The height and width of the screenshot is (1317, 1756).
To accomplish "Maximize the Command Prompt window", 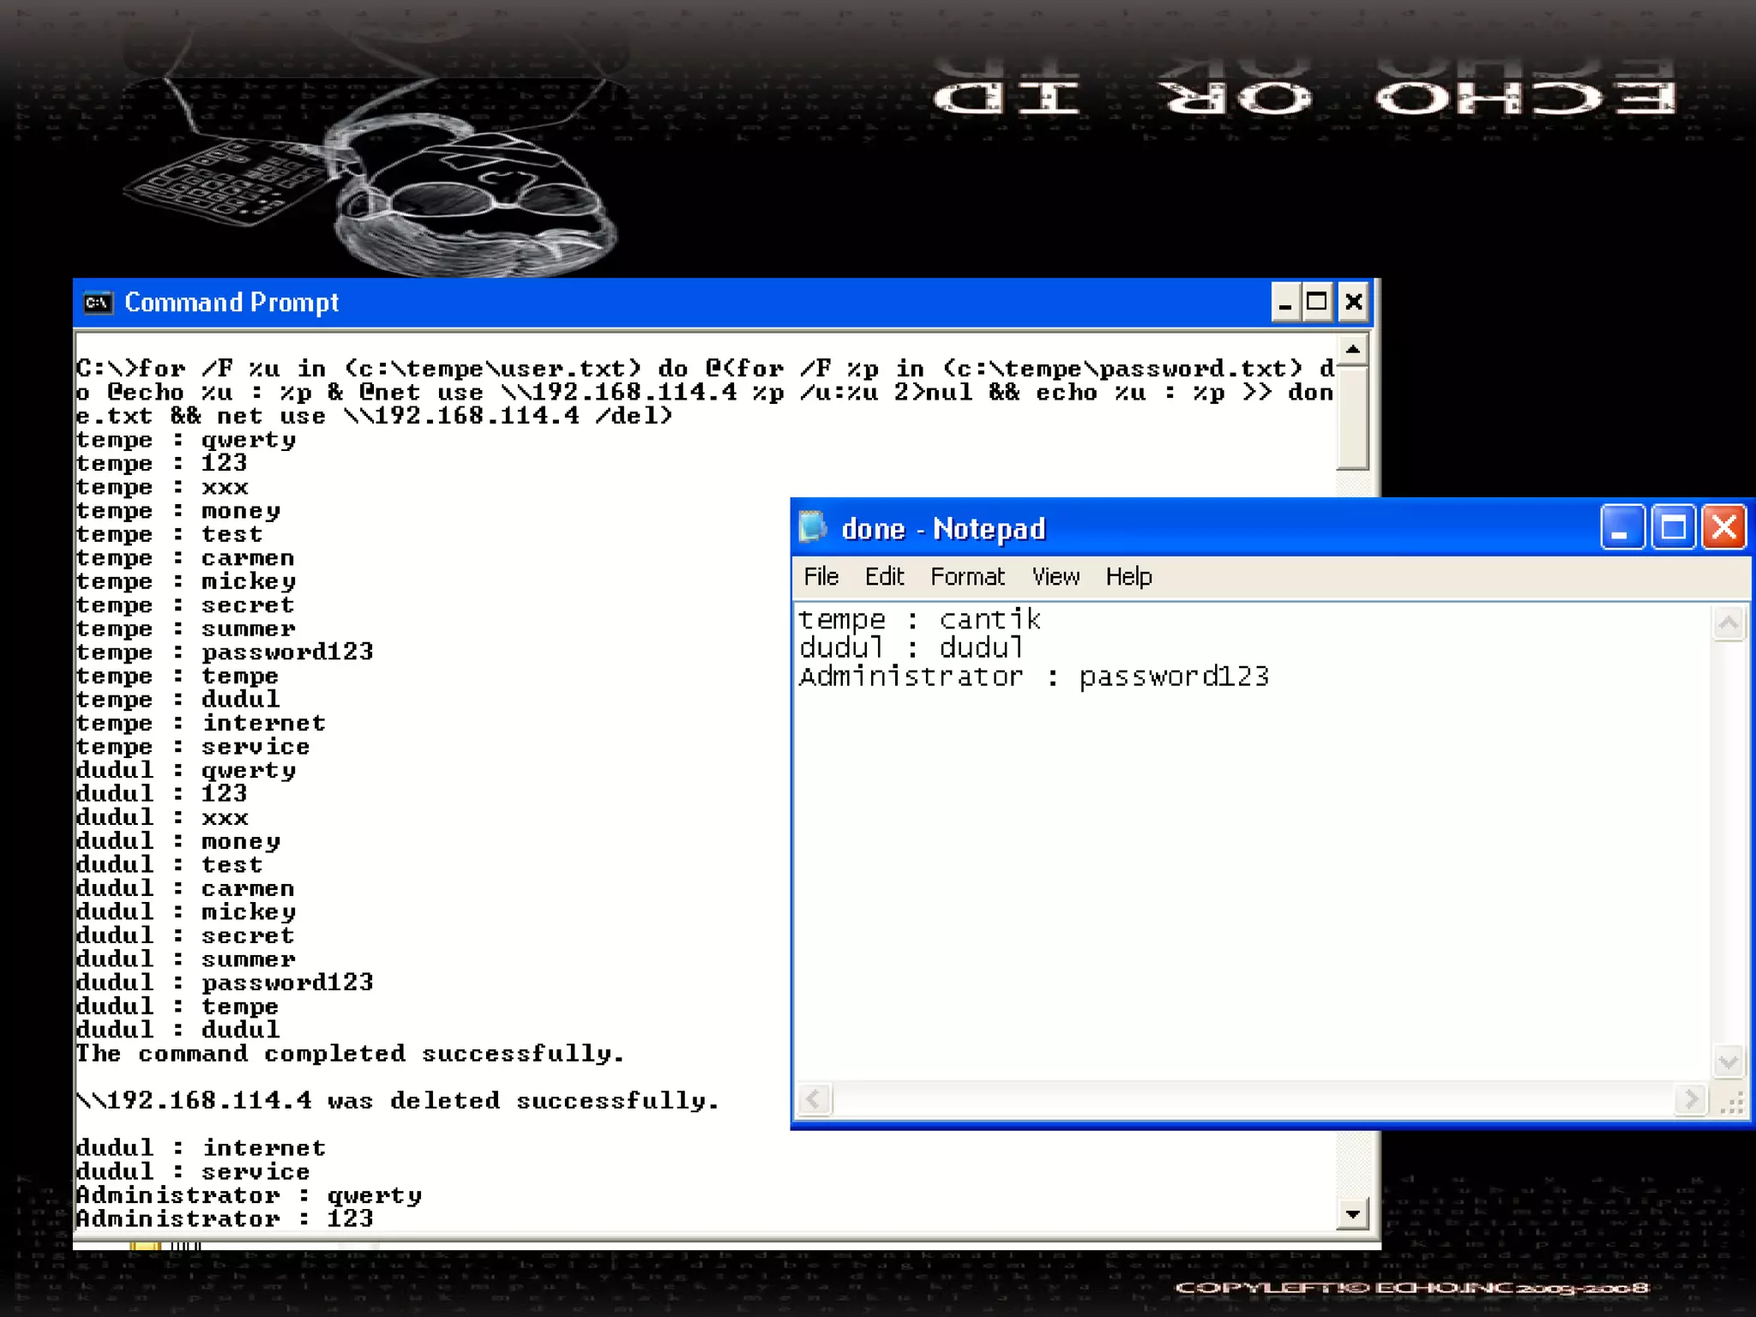I will [1317, 303].
